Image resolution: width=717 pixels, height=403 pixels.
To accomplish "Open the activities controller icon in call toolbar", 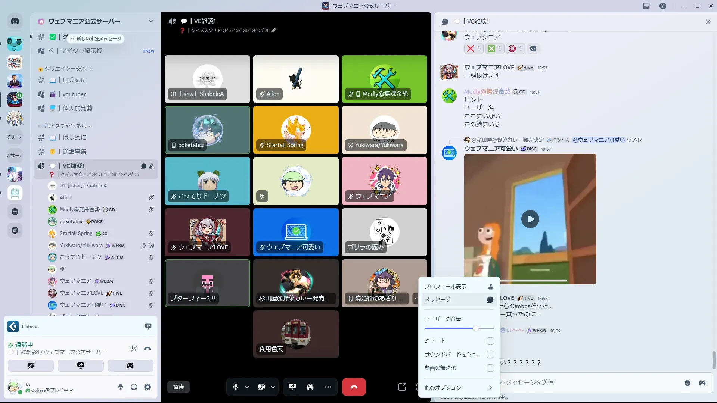I will click(310, 387).
